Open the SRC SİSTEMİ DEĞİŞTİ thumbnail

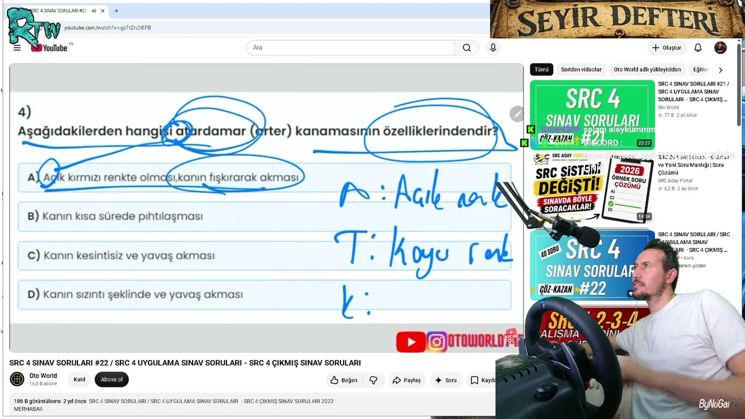(592, 189)
